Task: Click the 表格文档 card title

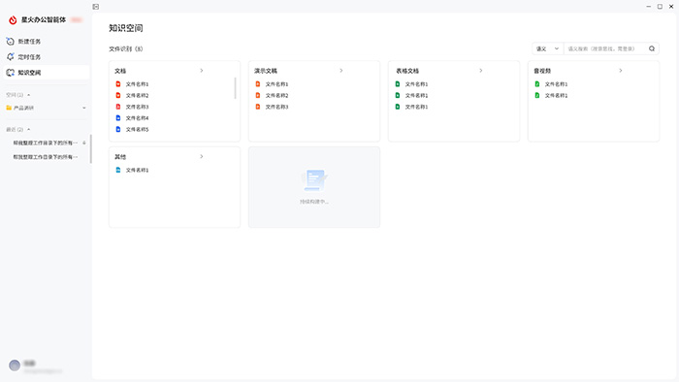Action: (407, 71)
